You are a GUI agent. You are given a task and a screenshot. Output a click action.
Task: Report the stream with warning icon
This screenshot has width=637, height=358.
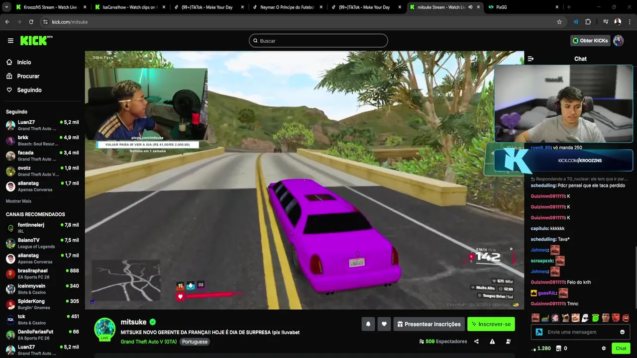point(492,342)
